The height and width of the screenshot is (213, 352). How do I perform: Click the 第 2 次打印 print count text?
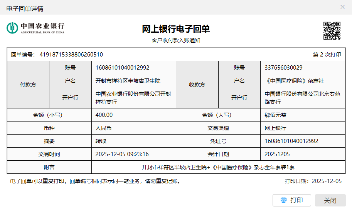(x=327, y=55)
